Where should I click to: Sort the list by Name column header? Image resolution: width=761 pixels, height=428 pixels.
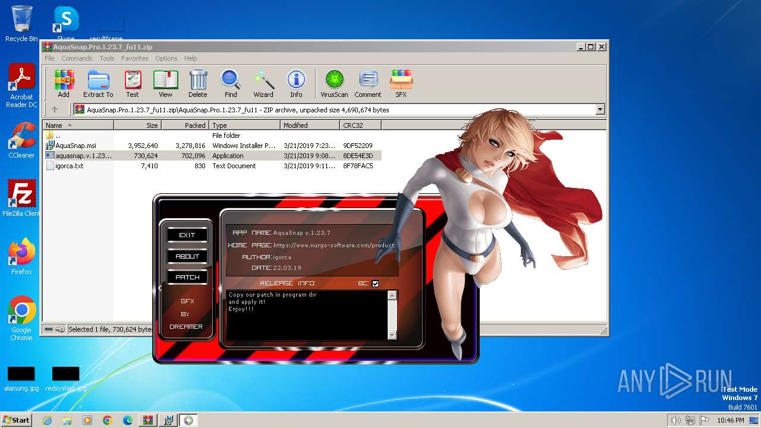(x=78, y=125)
